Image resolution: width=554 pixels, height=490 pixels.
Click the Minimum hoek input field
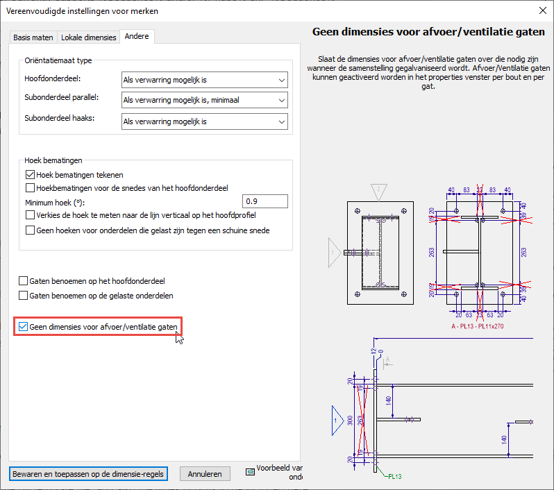265,201
